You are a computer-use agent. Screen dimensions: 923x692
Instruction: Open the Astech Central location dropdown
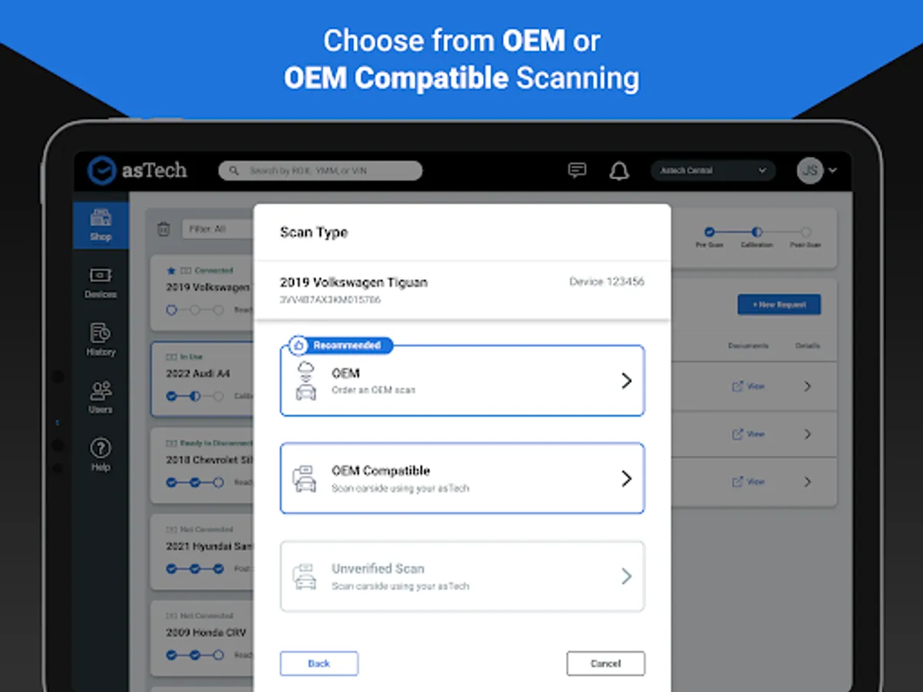[713, 171]
